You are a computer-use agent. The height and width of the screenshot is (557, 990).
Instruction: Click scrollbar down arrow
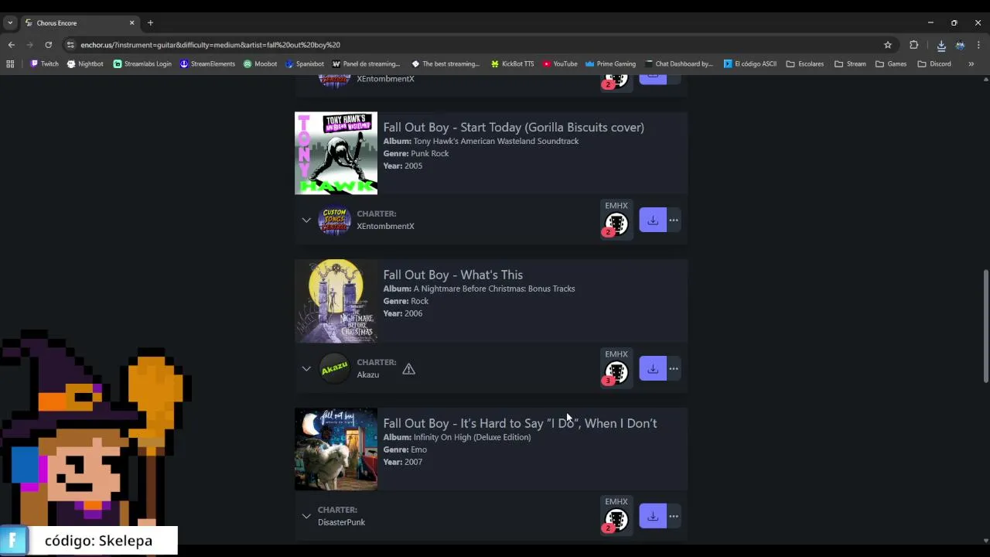pos(985,541)
